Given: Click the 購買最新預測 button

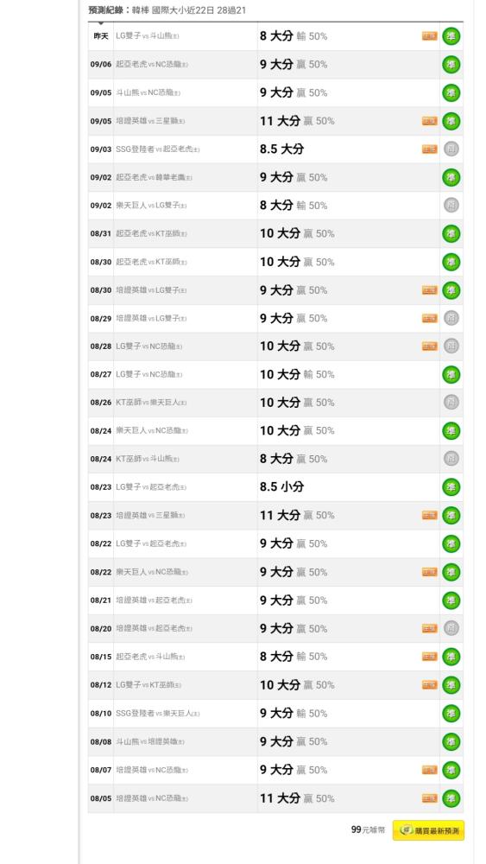Looking at the screenshot, I should (428, 830).
